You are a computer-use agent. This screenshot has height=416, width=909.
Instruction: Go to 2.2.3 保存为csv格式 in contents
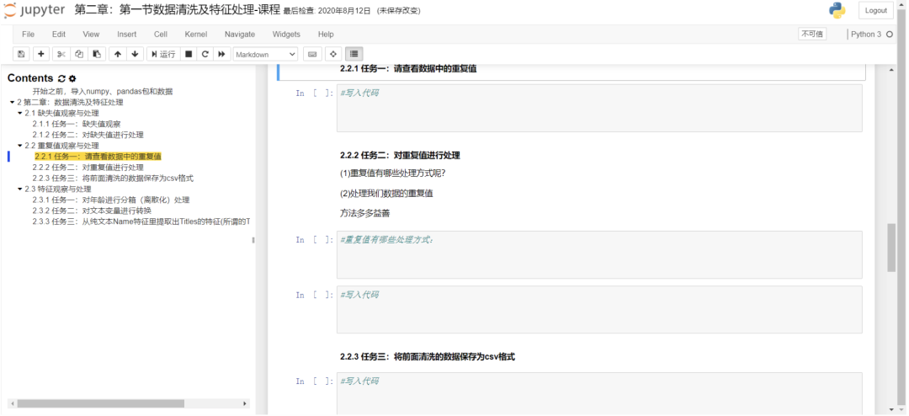[113, 179]
